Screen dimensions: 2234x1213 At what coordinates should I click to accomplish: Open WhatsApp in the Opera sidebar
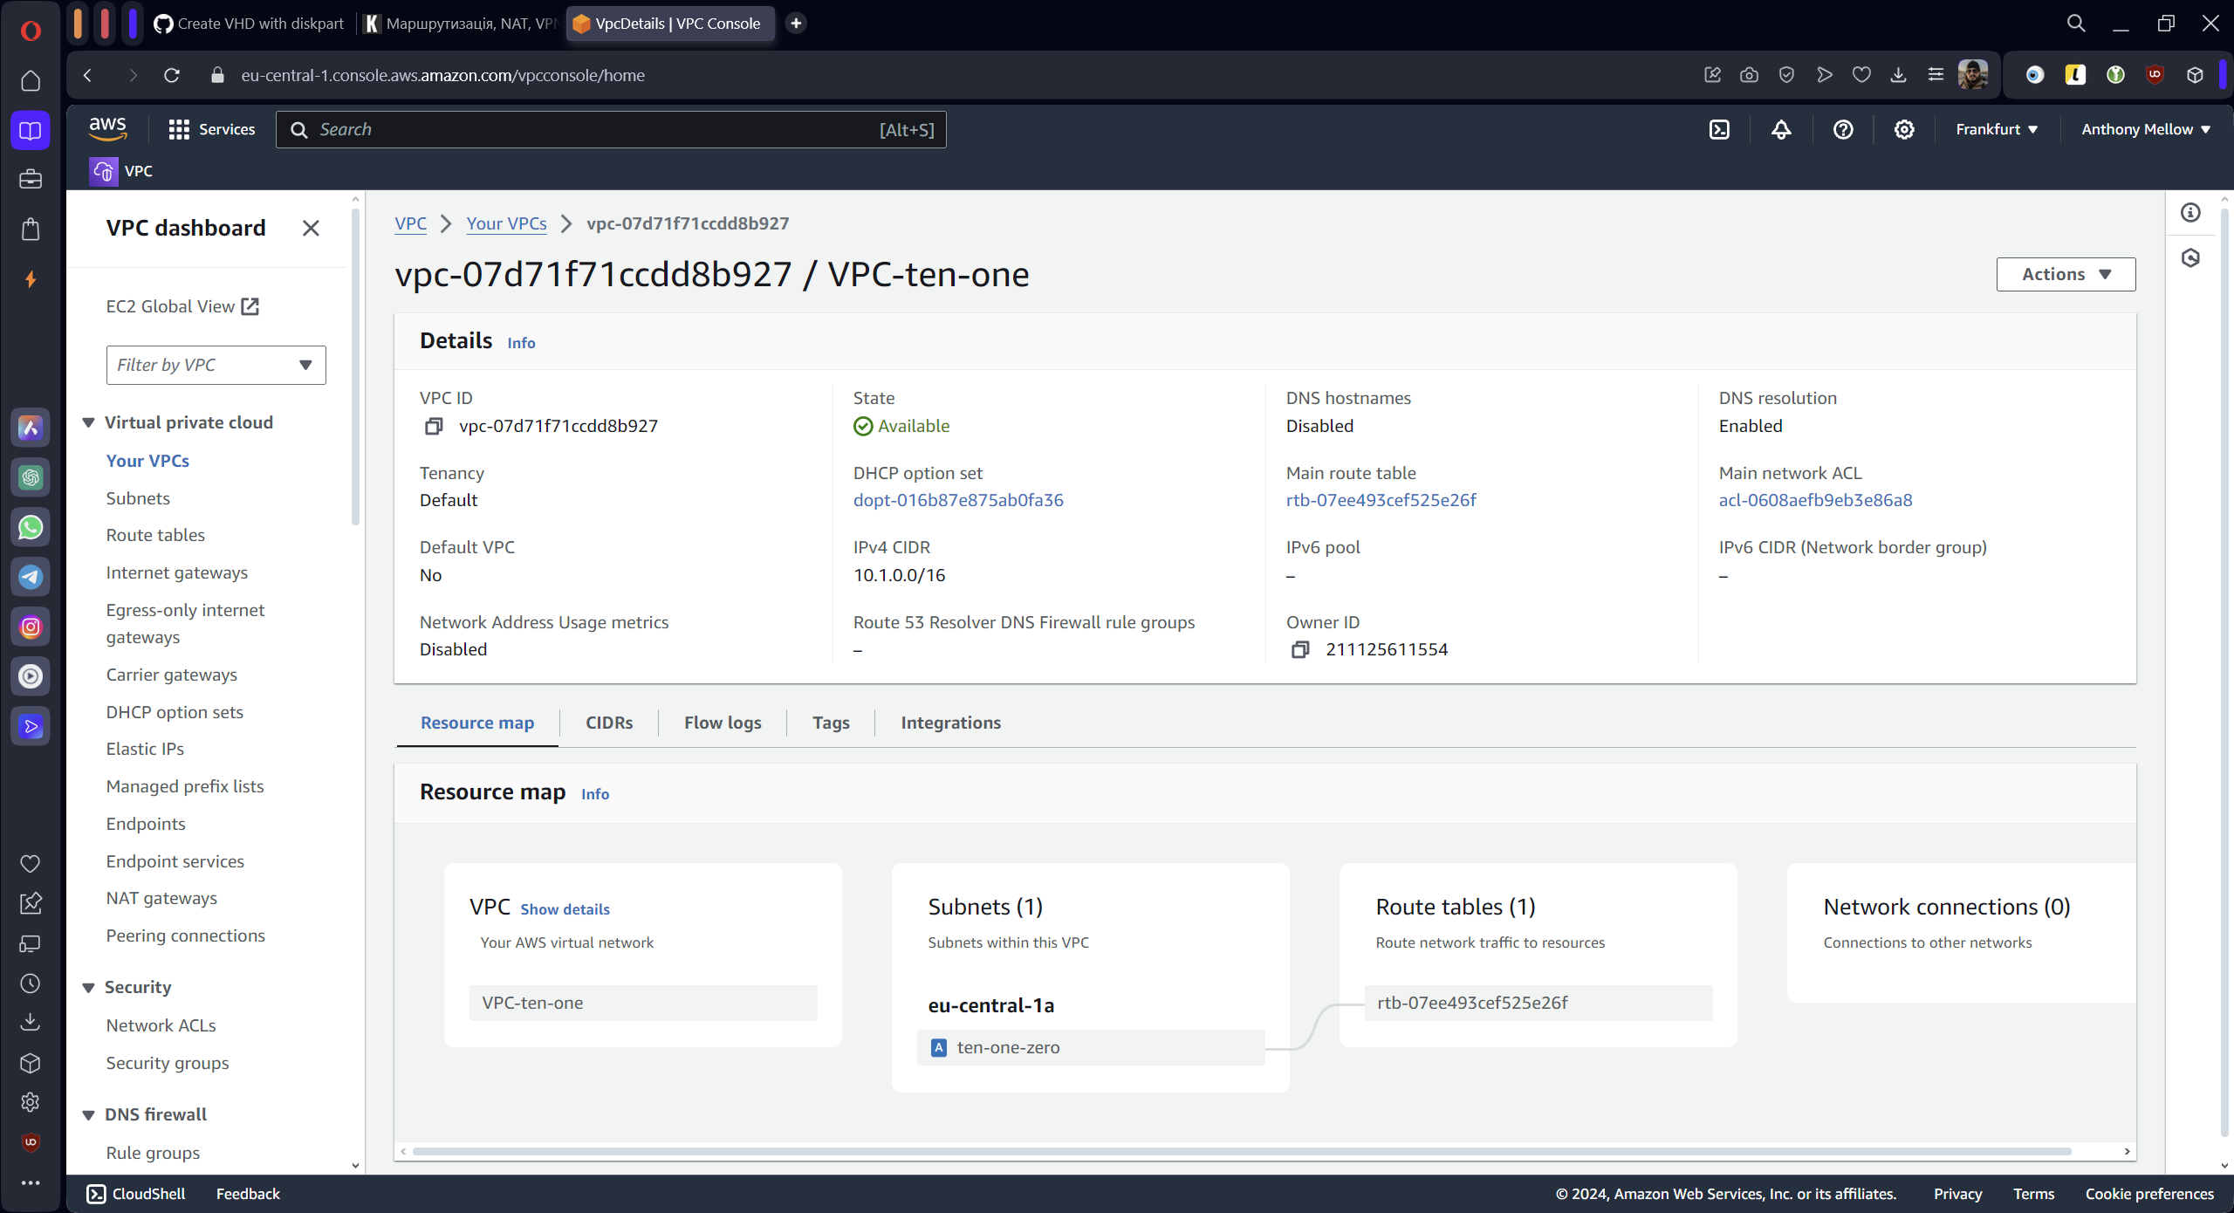pyautogui.click(x=31, y=527)
